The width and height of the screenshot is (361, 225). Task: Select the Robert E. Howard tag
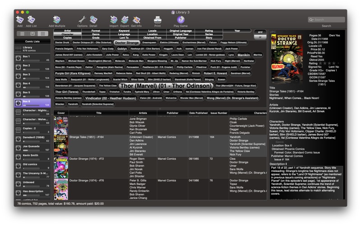point(215,73)
